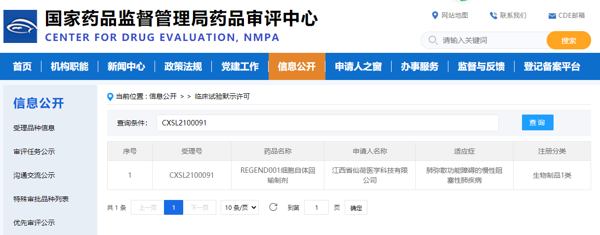Open the 信息公开 navigation tab
Screen dimensions: 600x235
tap(296, 67)
